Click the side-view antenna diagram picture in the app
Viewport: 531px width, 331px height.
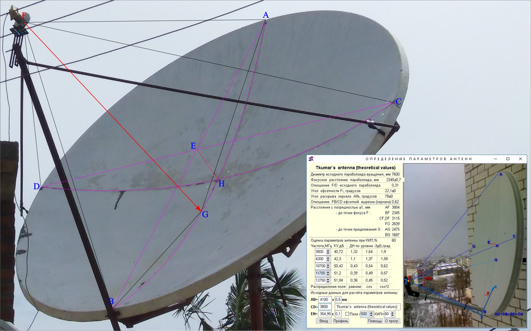(x=465, y=245)
